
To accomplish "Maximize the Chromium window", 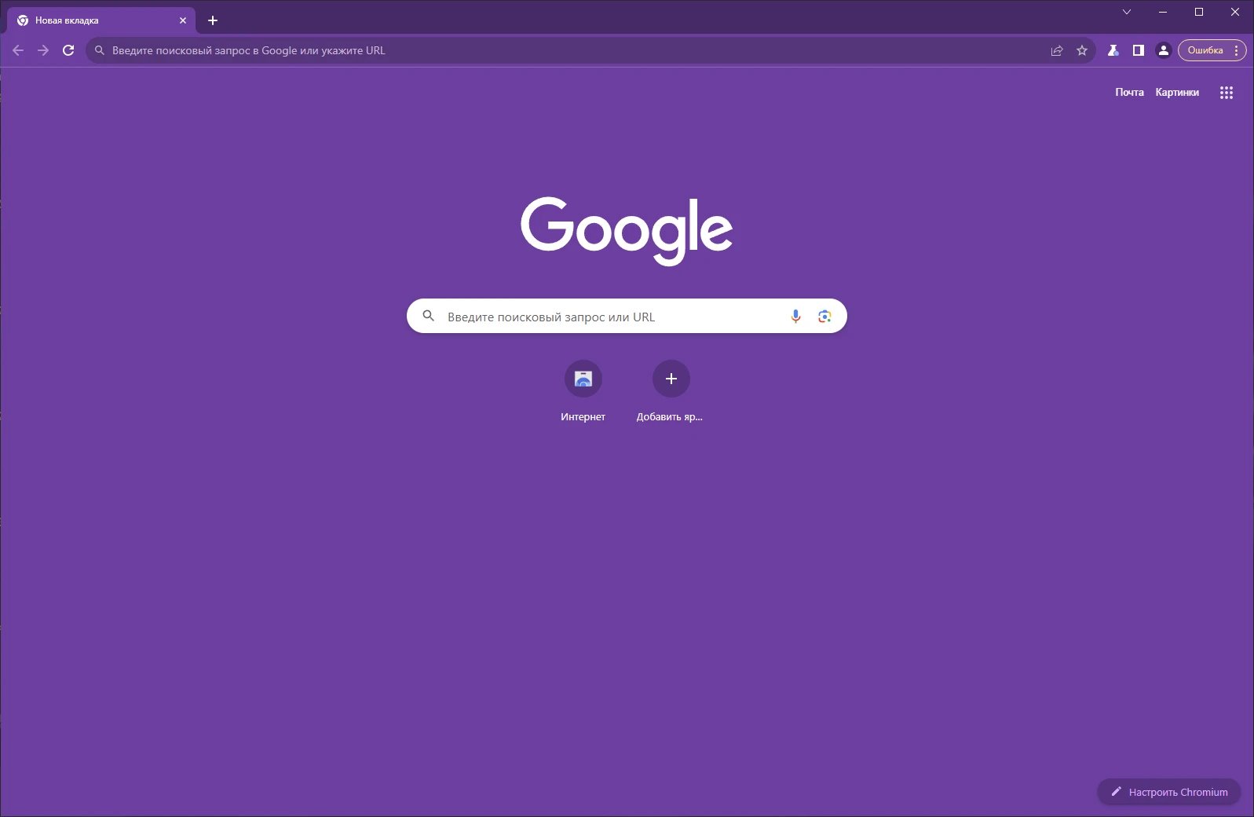I will (x=1199, y=12).
